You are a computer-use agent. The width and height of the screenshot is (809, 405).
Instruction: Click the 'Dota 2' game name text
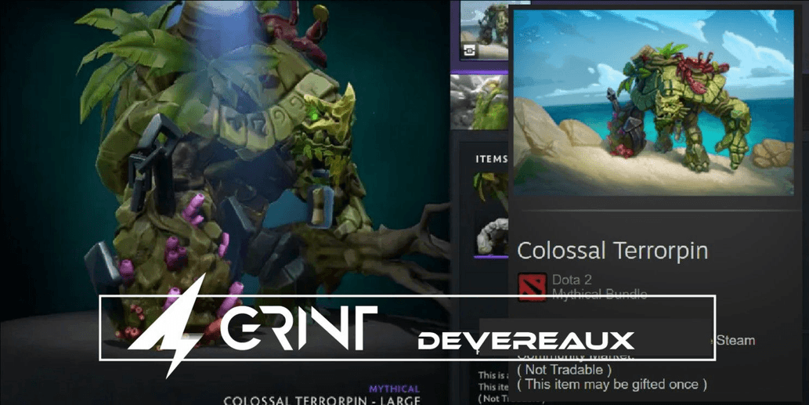point(572,280)
